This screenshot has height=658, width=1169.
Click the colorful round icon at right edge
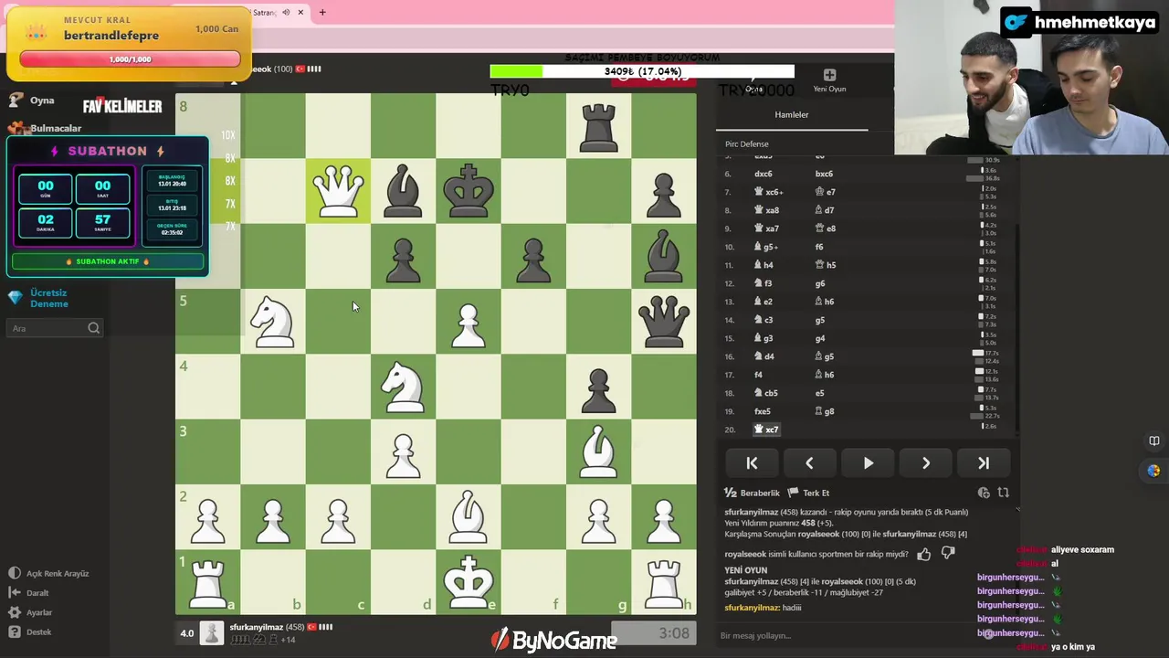pos(1154,471)
